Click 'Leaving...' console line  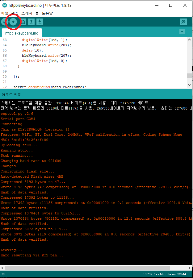(11, 250)
